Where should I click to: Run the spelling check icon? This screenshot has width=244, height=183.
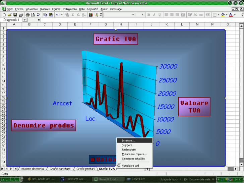click(39, 15)
